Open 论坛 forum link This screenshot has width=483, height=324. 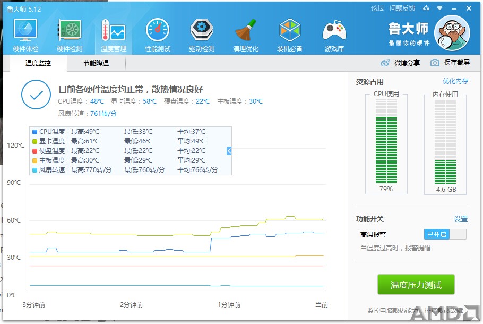pyautogui.click(x=377, y=8)
